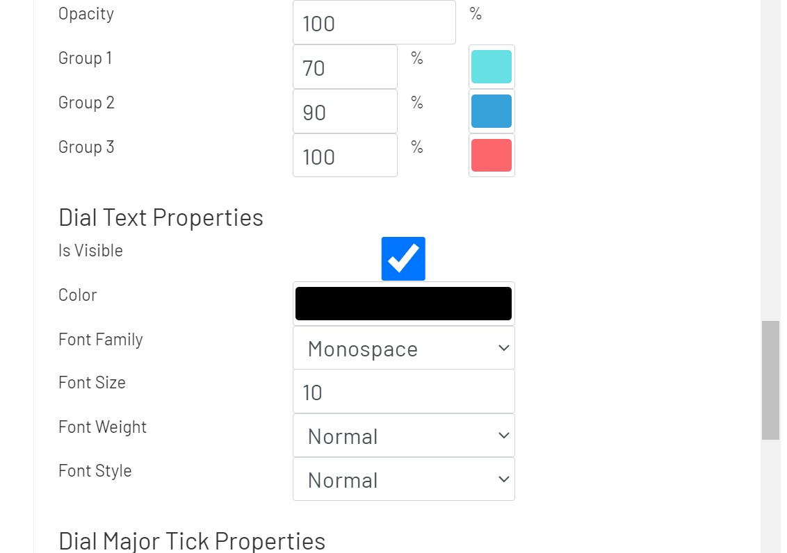The height and width of the screenshot is (553, 787).
Task: Open the Font Weight dropdown
Action: [403, 436]
